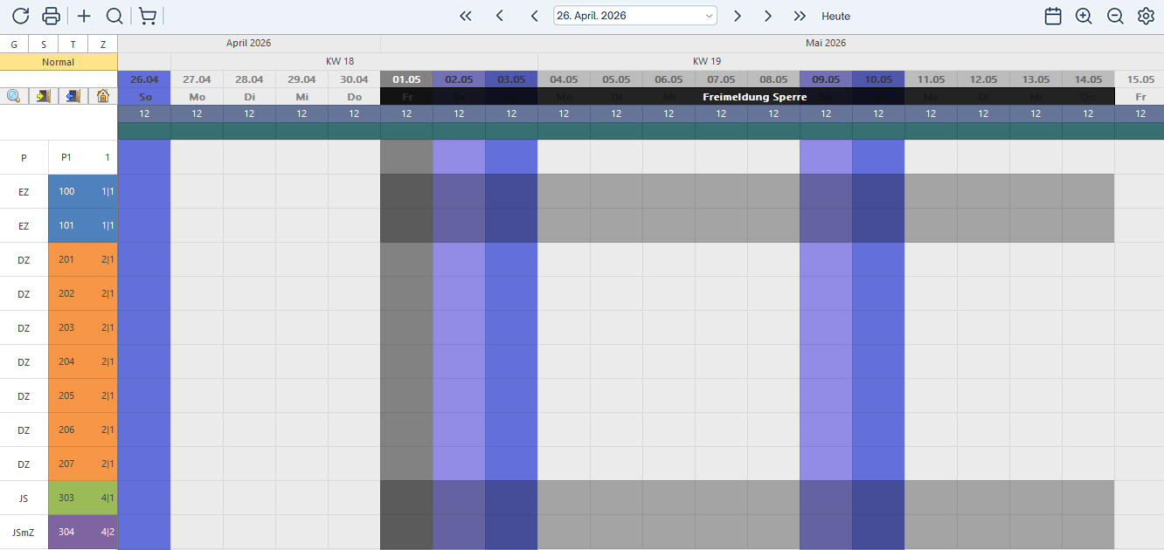
Task: Click the yellow Normal mode button
Action: point(59,62)
